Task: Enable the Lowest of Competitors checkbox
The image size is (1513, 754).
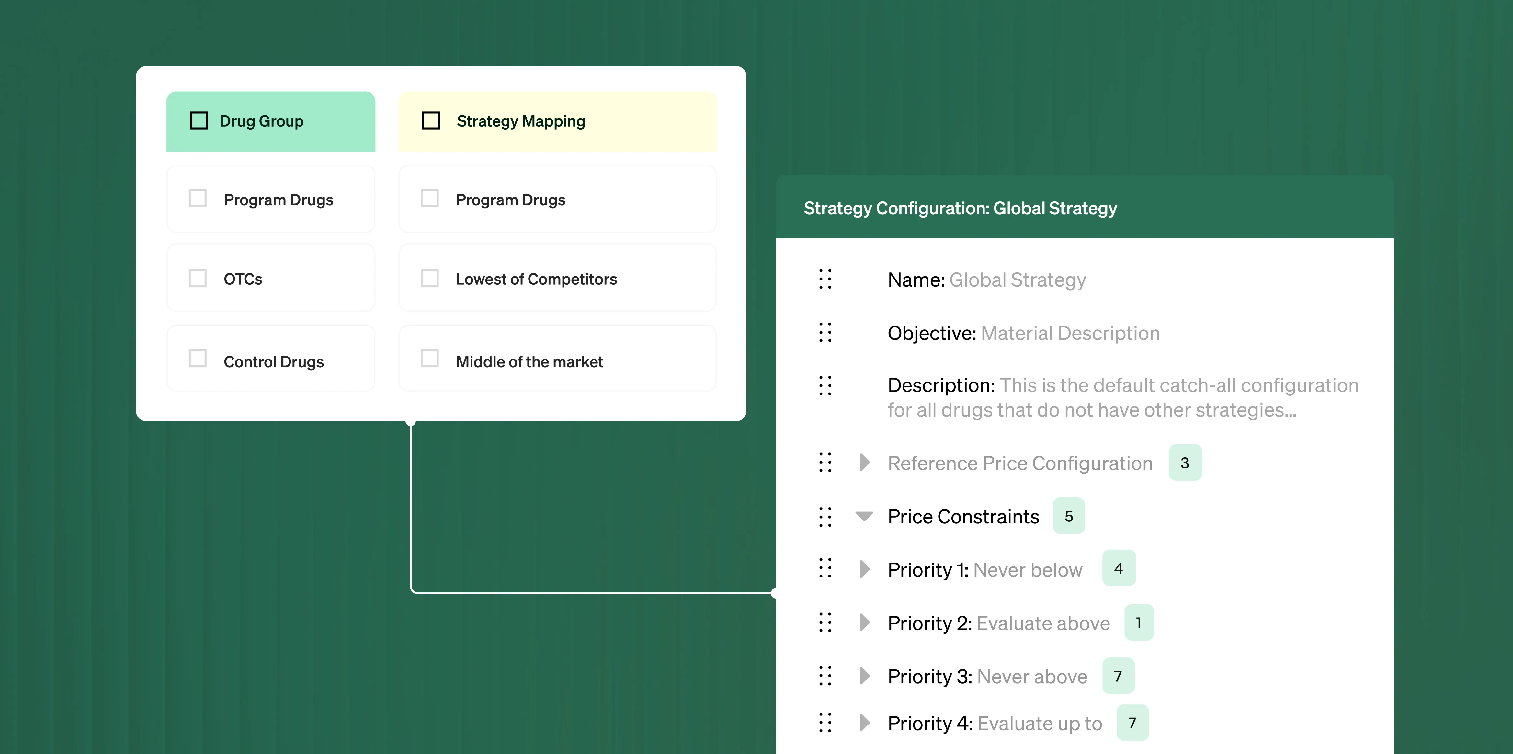Action: (x=430, y=278)
